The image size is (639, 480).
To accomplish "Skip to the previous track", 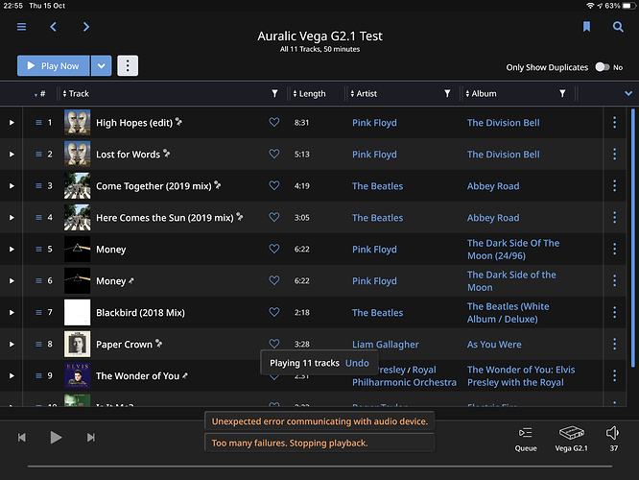I will point(22,438).
